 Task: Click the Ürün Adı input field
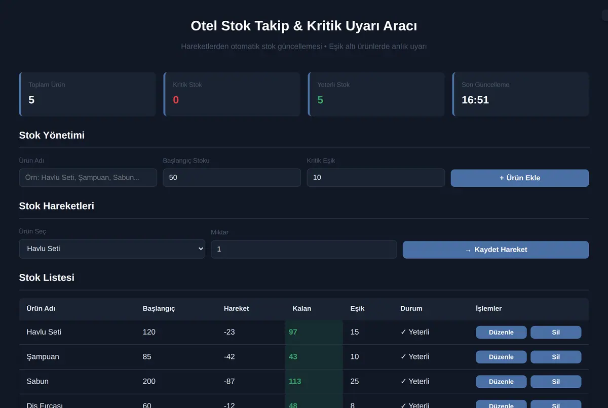(88, 178)
